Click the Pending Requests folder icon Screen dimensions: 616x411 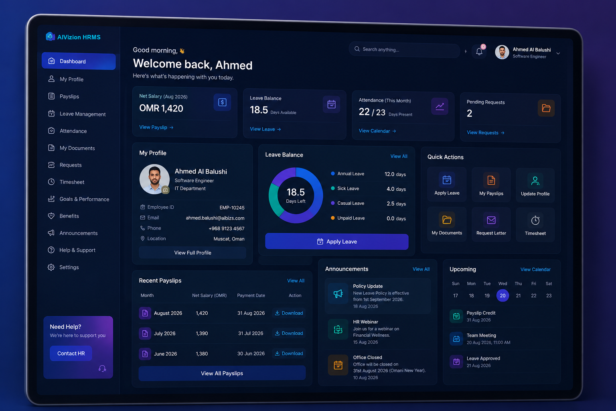click(x=546, y=108)
